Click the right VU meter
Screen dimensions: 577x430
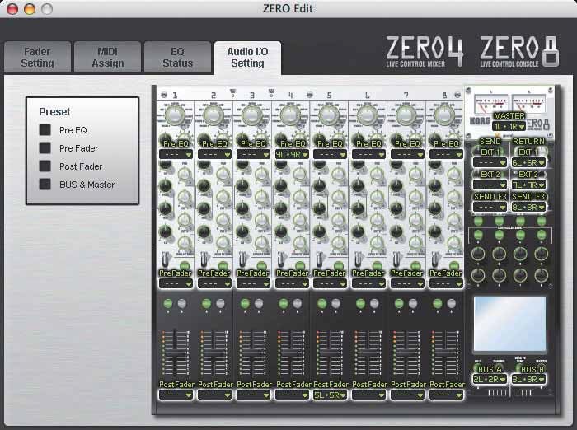click(529, 103)
